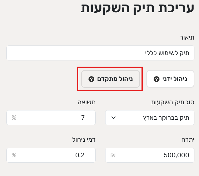Click the סוג תיק השקעות label
Screen dimensions: 199x176
click(173, 102)
